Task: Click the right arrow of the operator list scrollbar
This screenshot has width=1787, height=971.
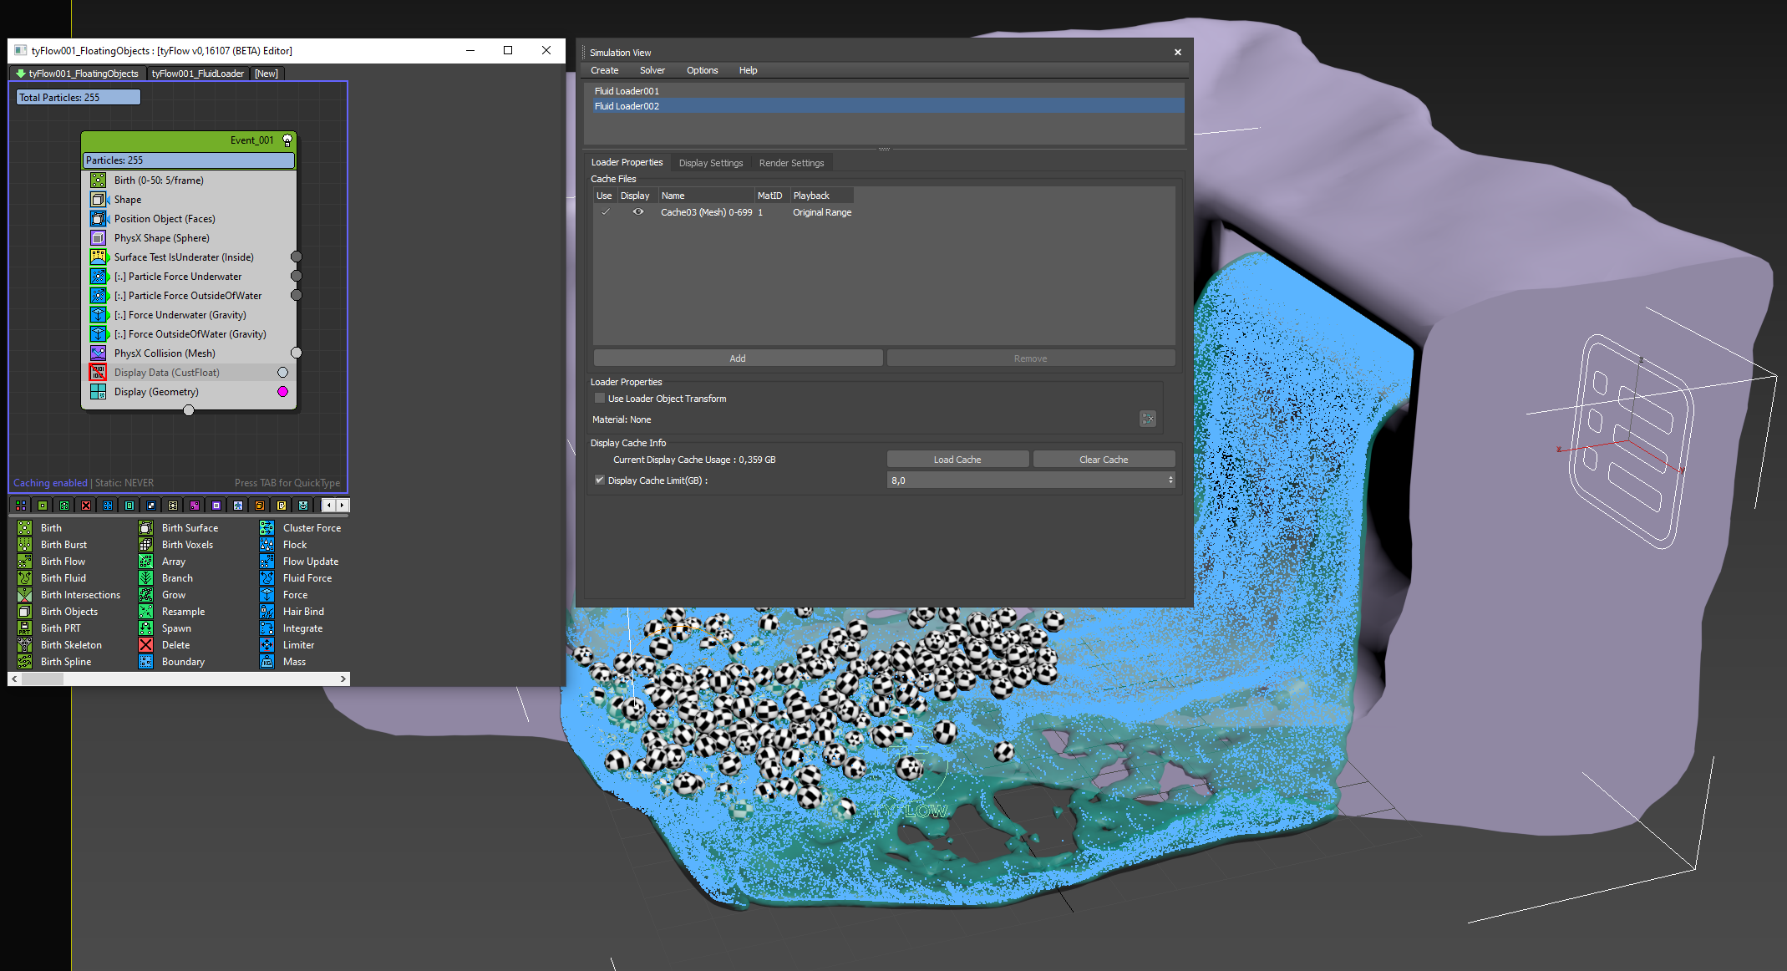Action: 343,679
